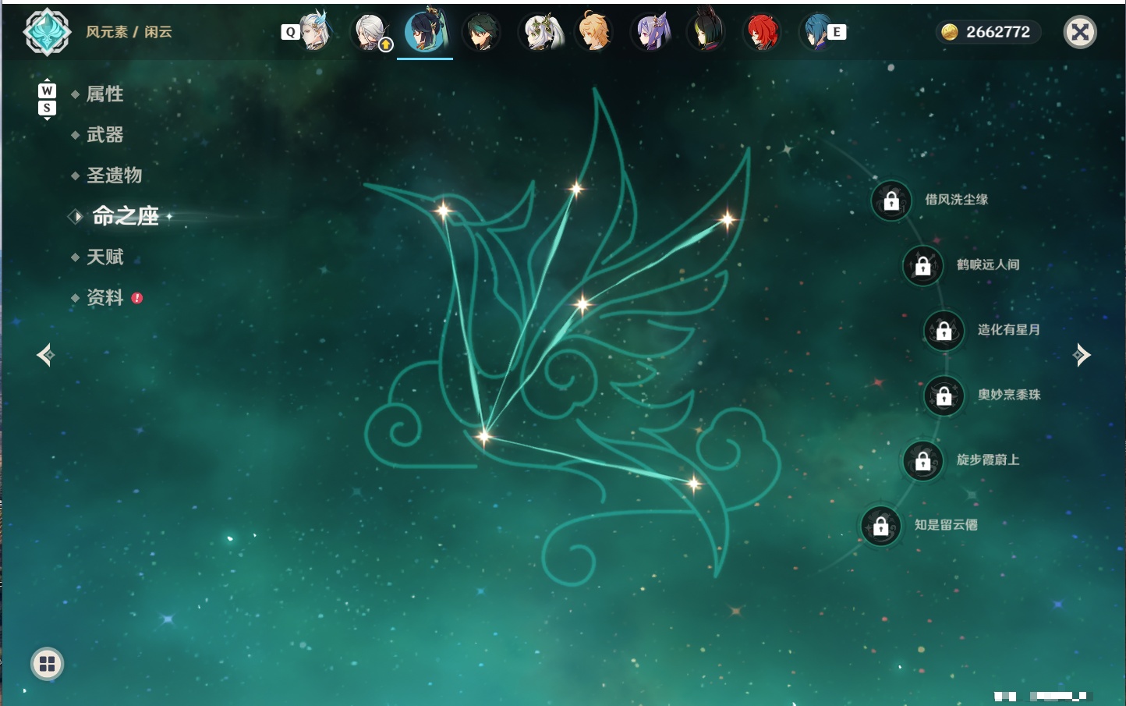Open the locked 旋步霞蔚上 constellation node
Screen dimensions: 1126x706
[923, 460]
